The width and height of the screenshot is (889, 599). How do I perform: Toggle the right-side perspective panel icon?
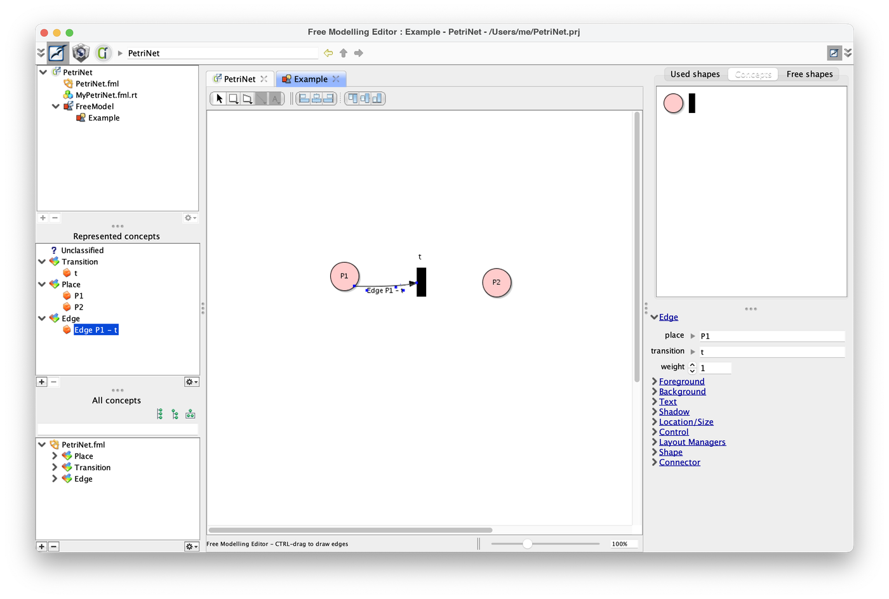(834, 53)
